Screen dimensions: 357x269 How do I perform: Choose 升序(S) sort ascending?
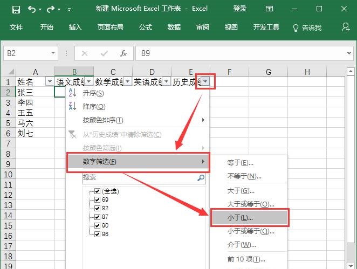pyautogui.click(x=138, y=93)
